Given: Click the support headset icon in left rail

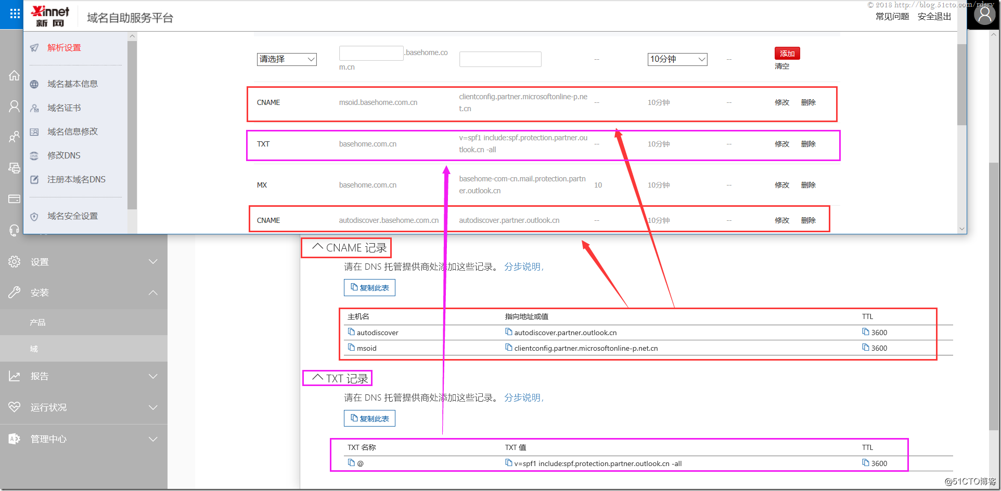Looking at the screenshot, I should tap(14, 230).
